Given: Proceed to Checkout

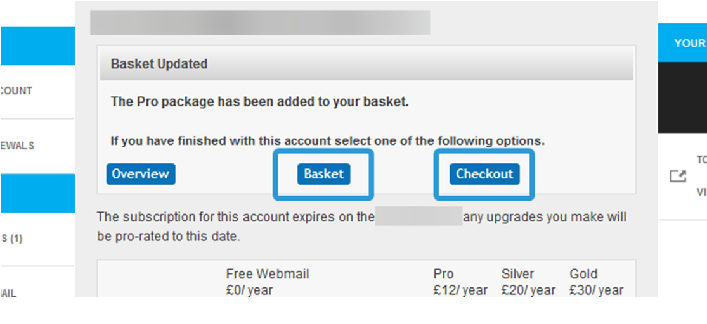Looking at the screenshot, I should (484, 174).
